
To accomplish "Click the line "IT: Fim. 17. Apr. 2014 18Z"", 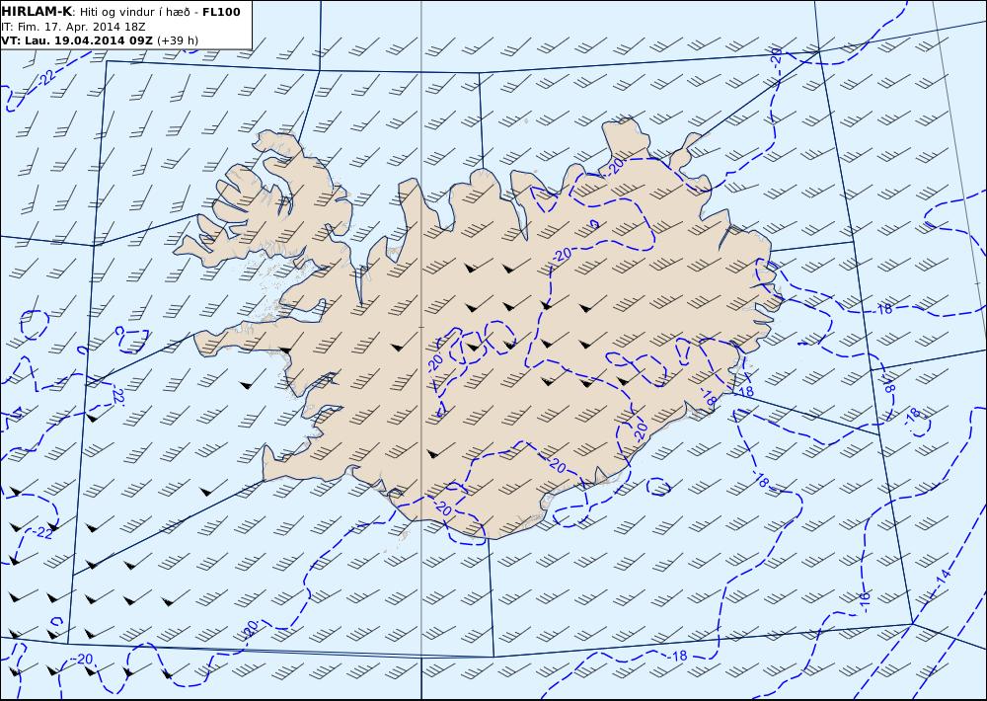I will (x=74, y=27).
